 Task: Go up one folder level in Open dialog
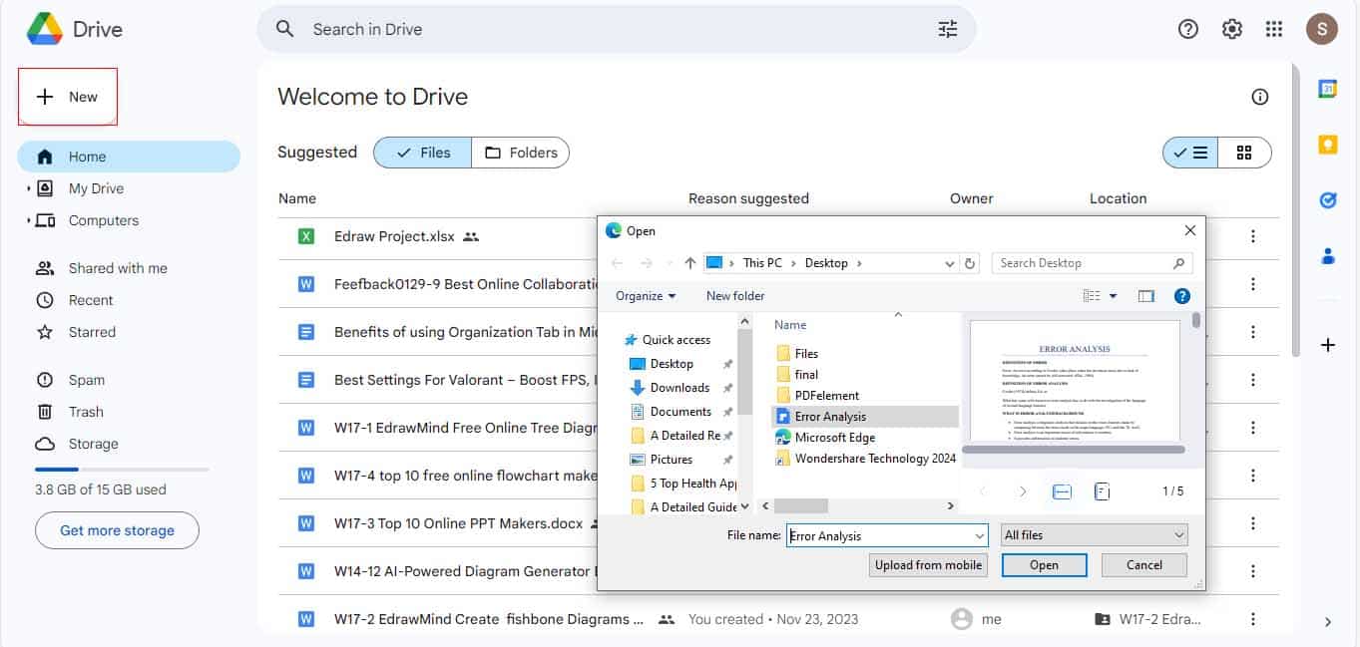point(690,263)
